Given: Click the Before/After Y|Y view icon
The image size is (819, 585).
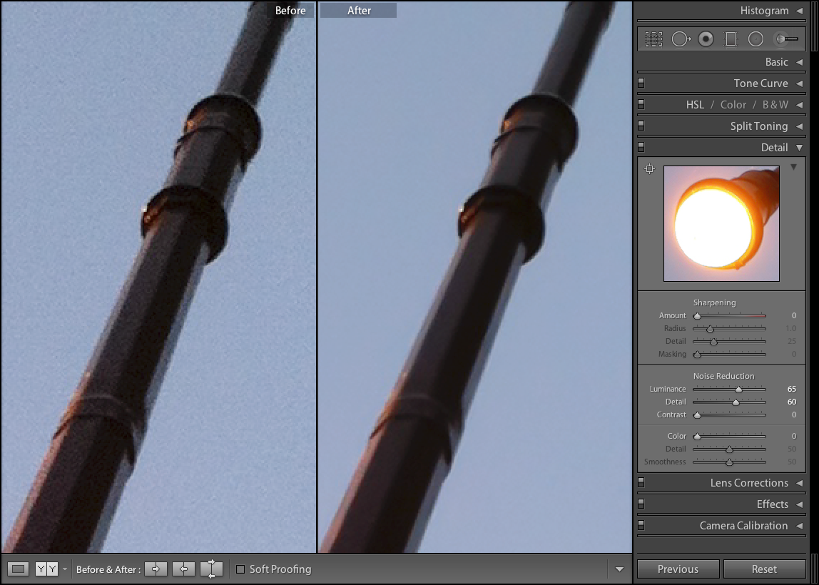Looking at the screenshot, I should pyautogui.click(x=48, y=569).
